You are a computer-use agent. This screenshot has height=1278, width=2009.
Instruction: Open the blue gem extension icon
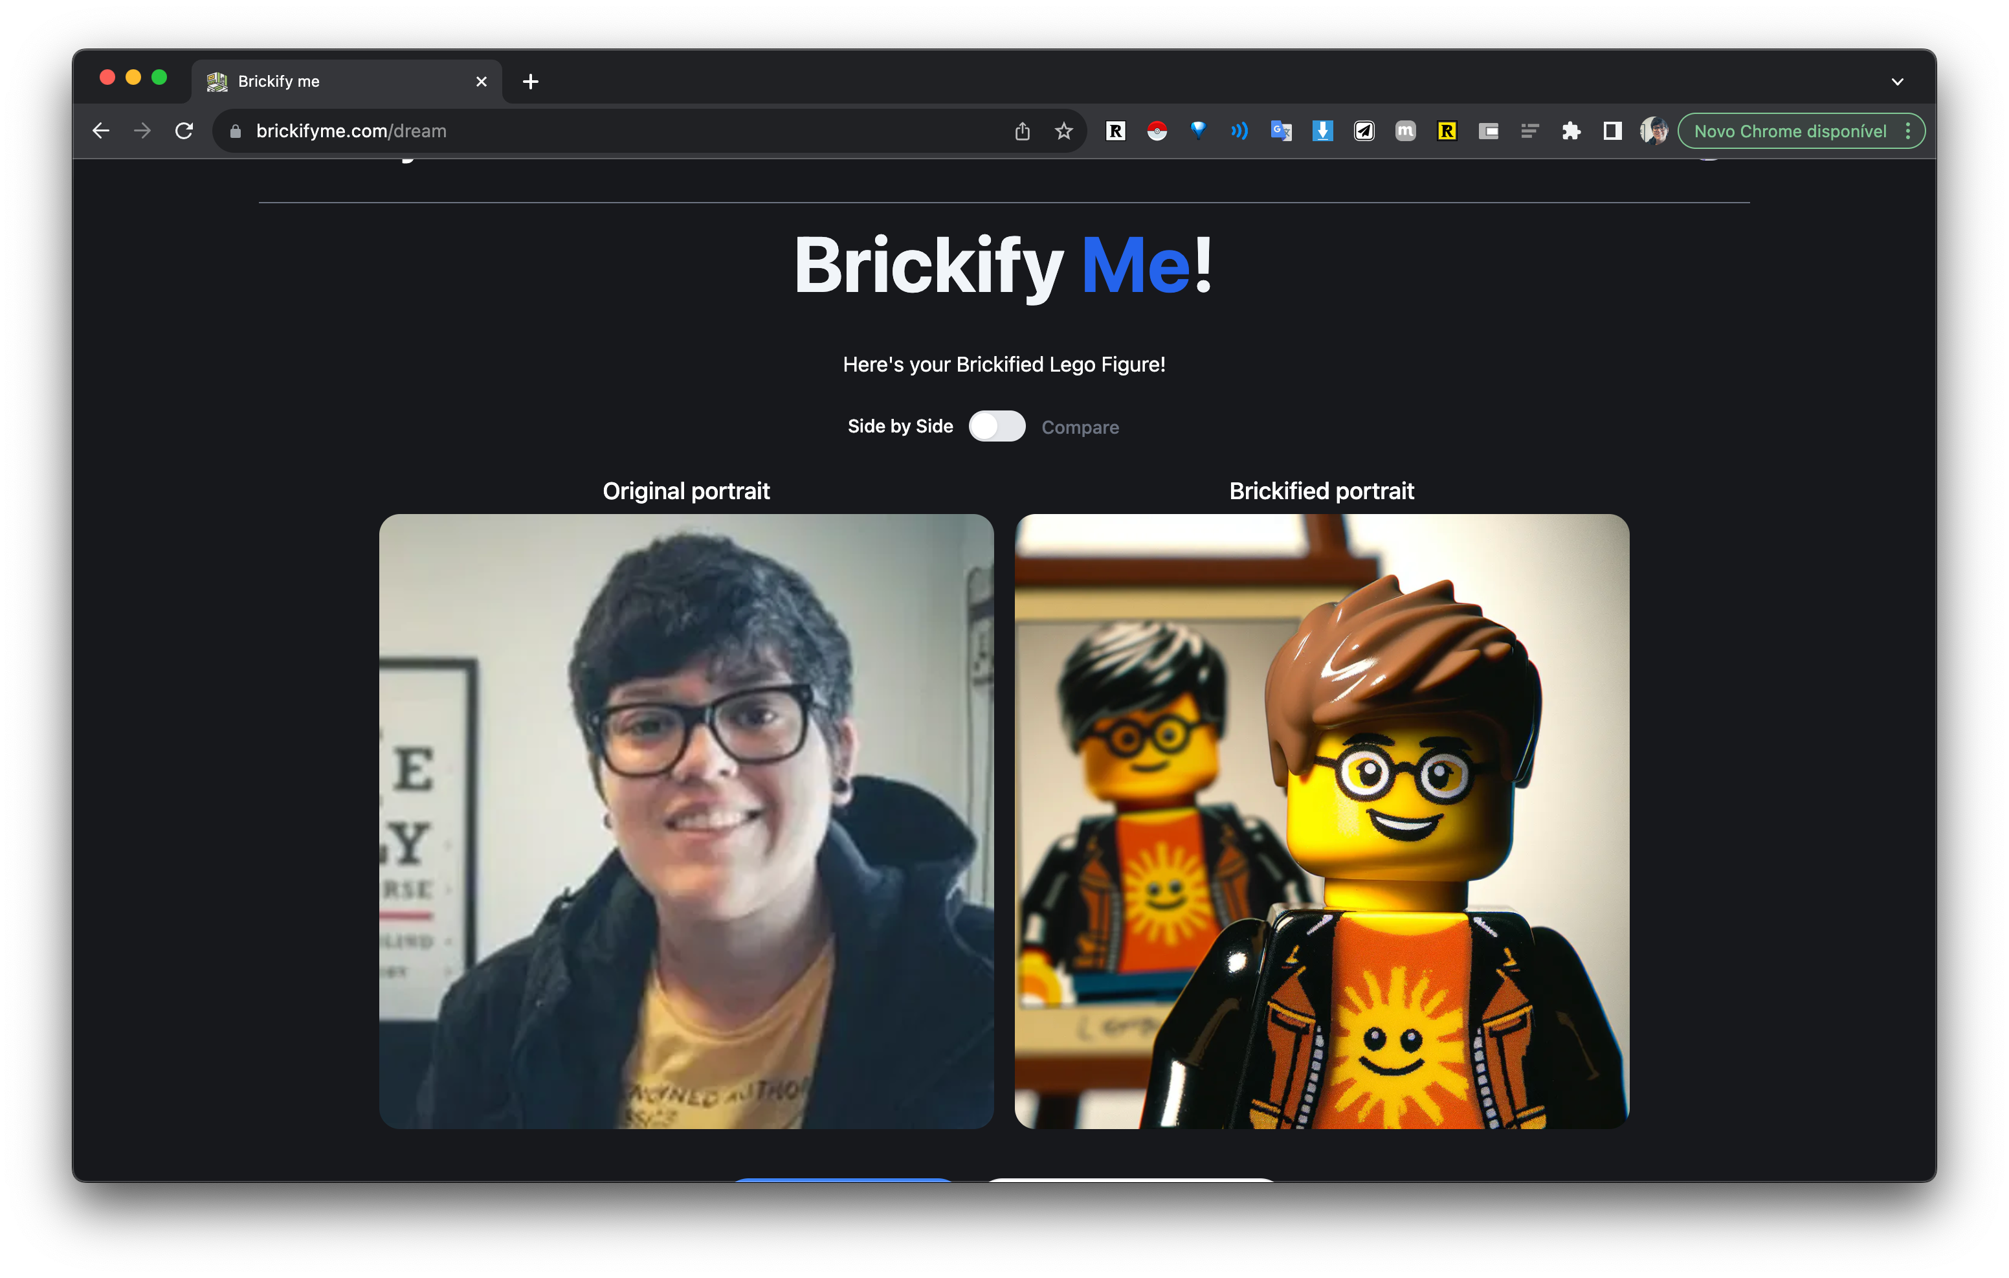[x=1198, y=129]
